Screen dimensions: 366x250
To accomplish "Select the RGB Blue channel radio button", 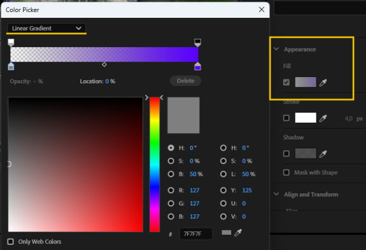I will click(171, 216).
